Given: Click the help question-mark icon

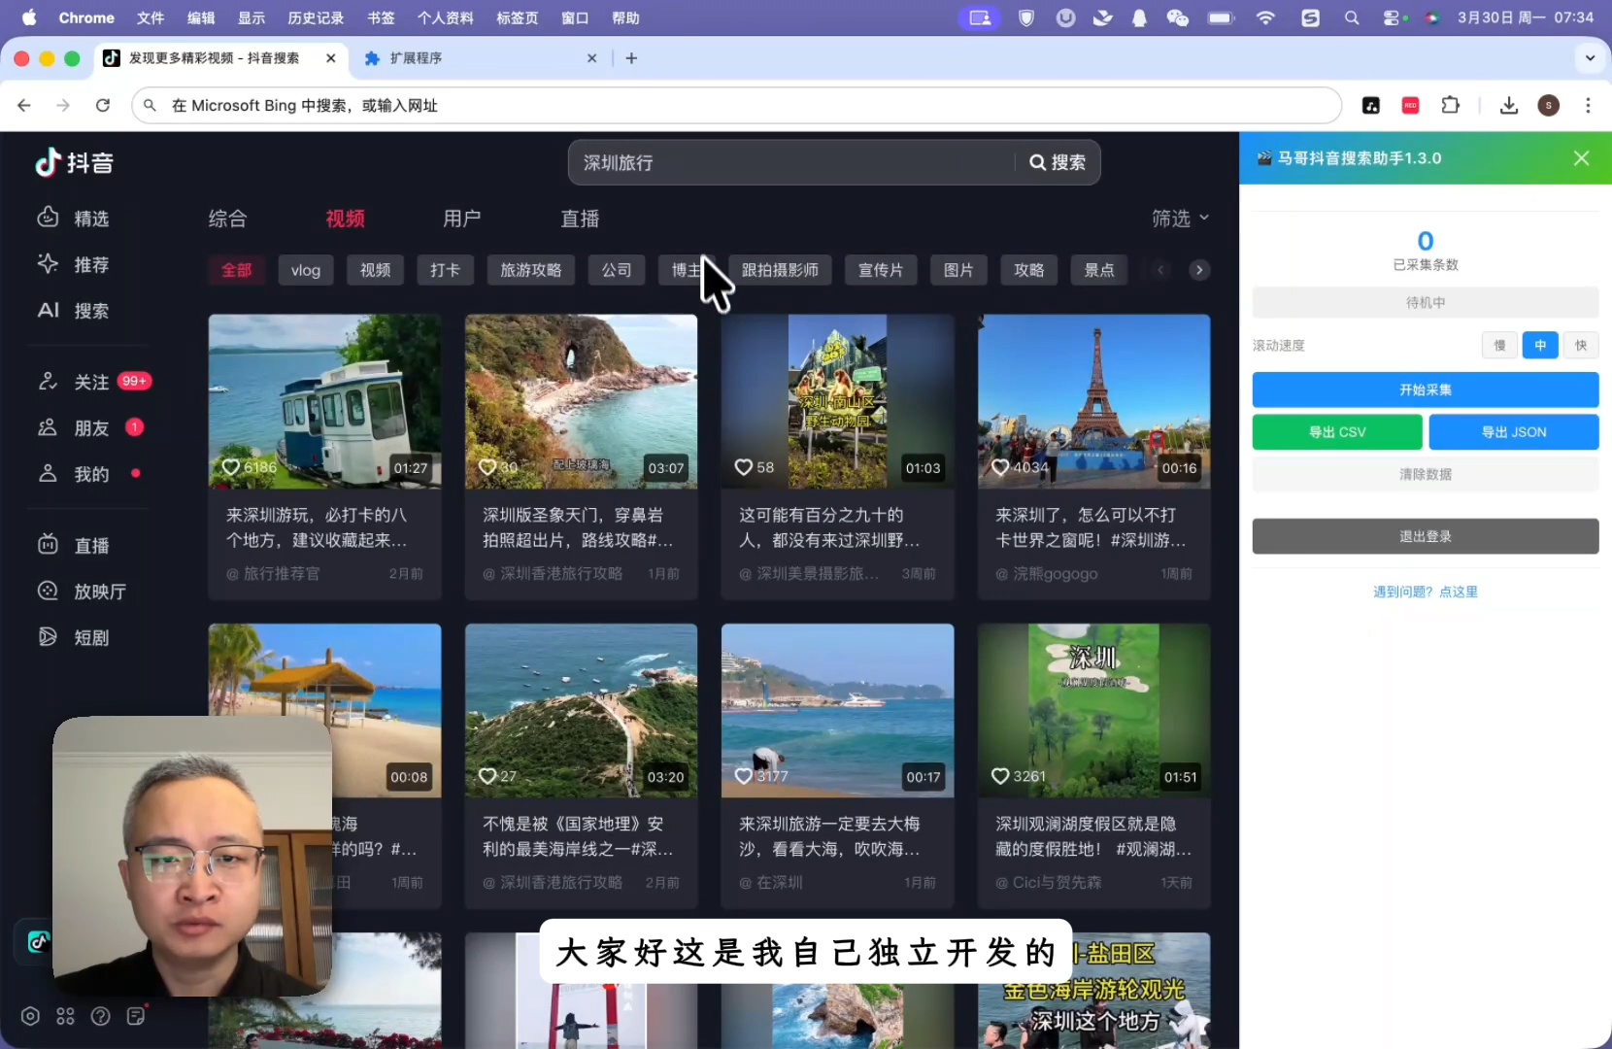Looking at the screenshot, I should click(101, 1016).
